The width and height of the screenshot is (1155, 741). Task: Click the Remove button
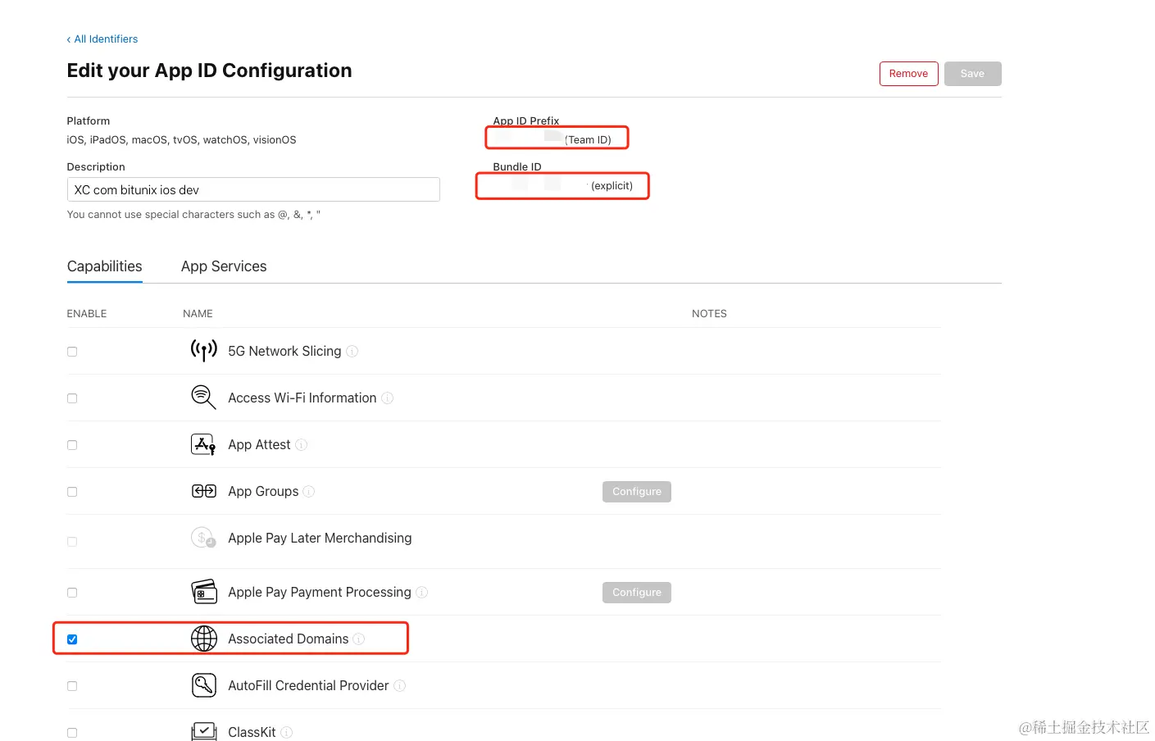(908, 73)
